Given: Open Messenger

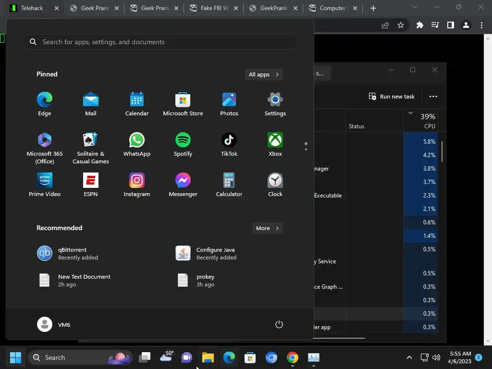Looking at the screenshot, I should click(x=183, y=185).
